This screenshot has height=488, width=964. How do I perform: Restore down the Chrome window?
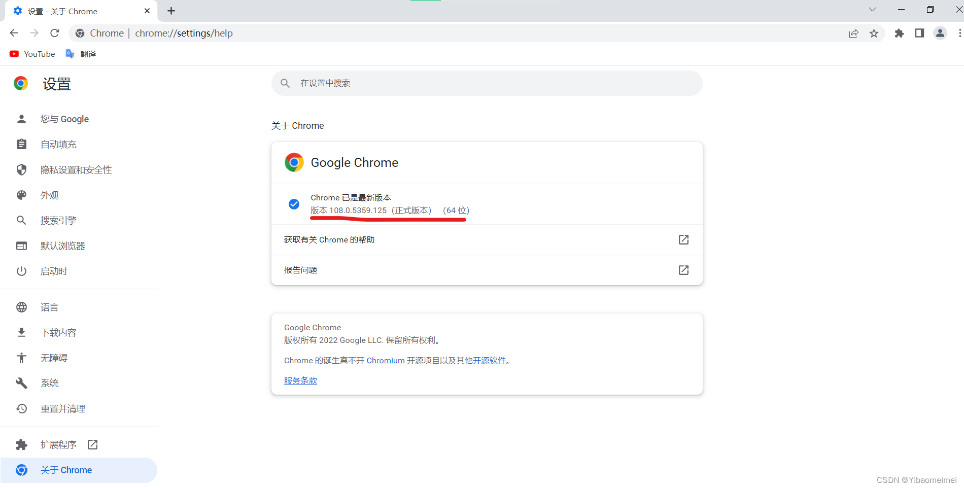click(x=930, y=10)
